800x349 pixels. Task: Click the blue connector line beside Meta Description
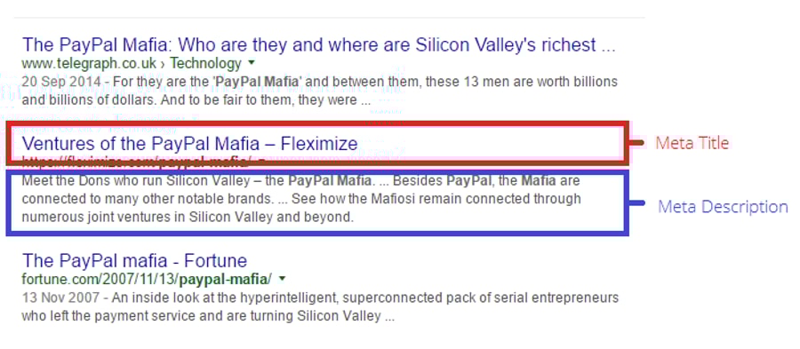pos(636,203)
